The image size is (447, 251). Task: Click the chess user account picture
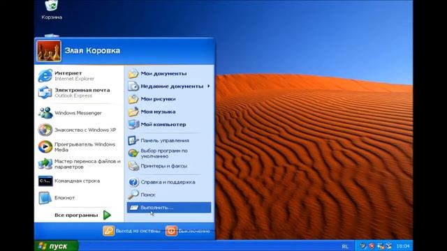(49, 51)
